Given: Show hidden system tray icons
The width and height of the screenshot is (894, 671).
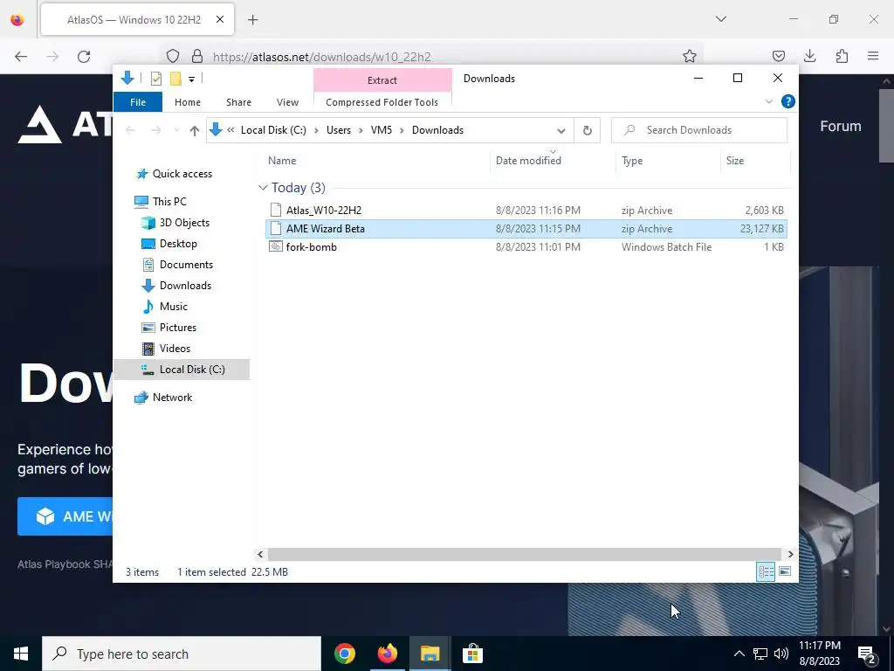Looking at the screenshot, I should [x=739, y=654].
